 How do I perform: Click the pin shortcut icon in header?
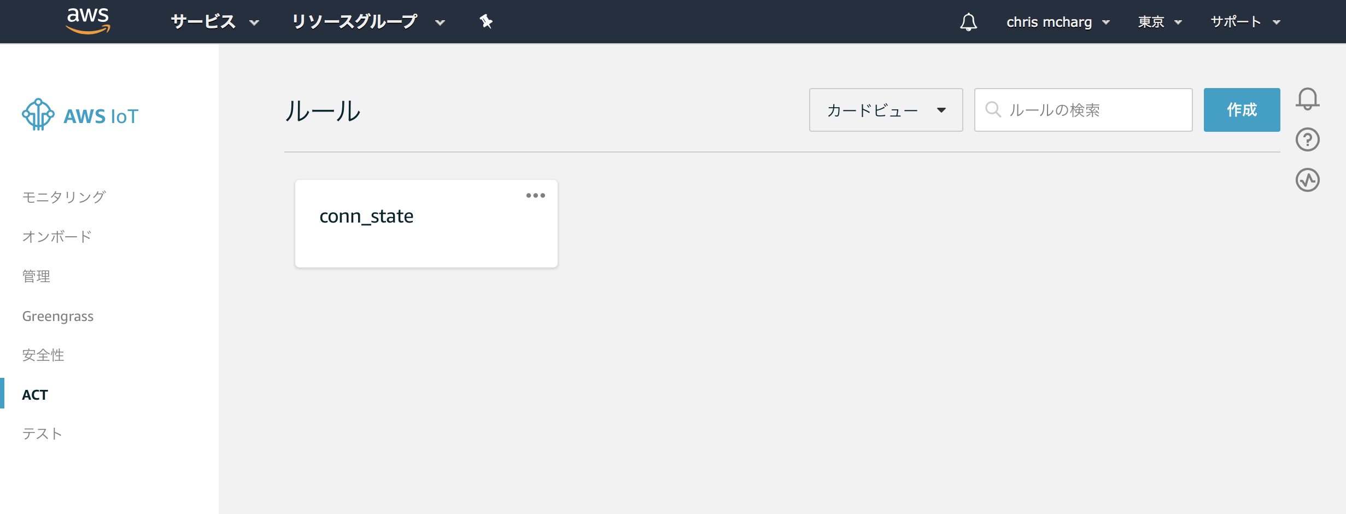click(486, 21)
